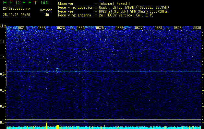Click the 1.0 frequency axis label

point(3,58)
